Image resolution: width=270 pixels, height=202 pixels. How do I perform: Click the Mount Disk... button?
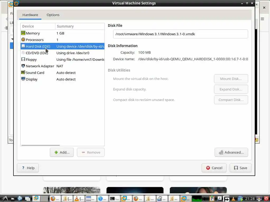tap(231, 79)
